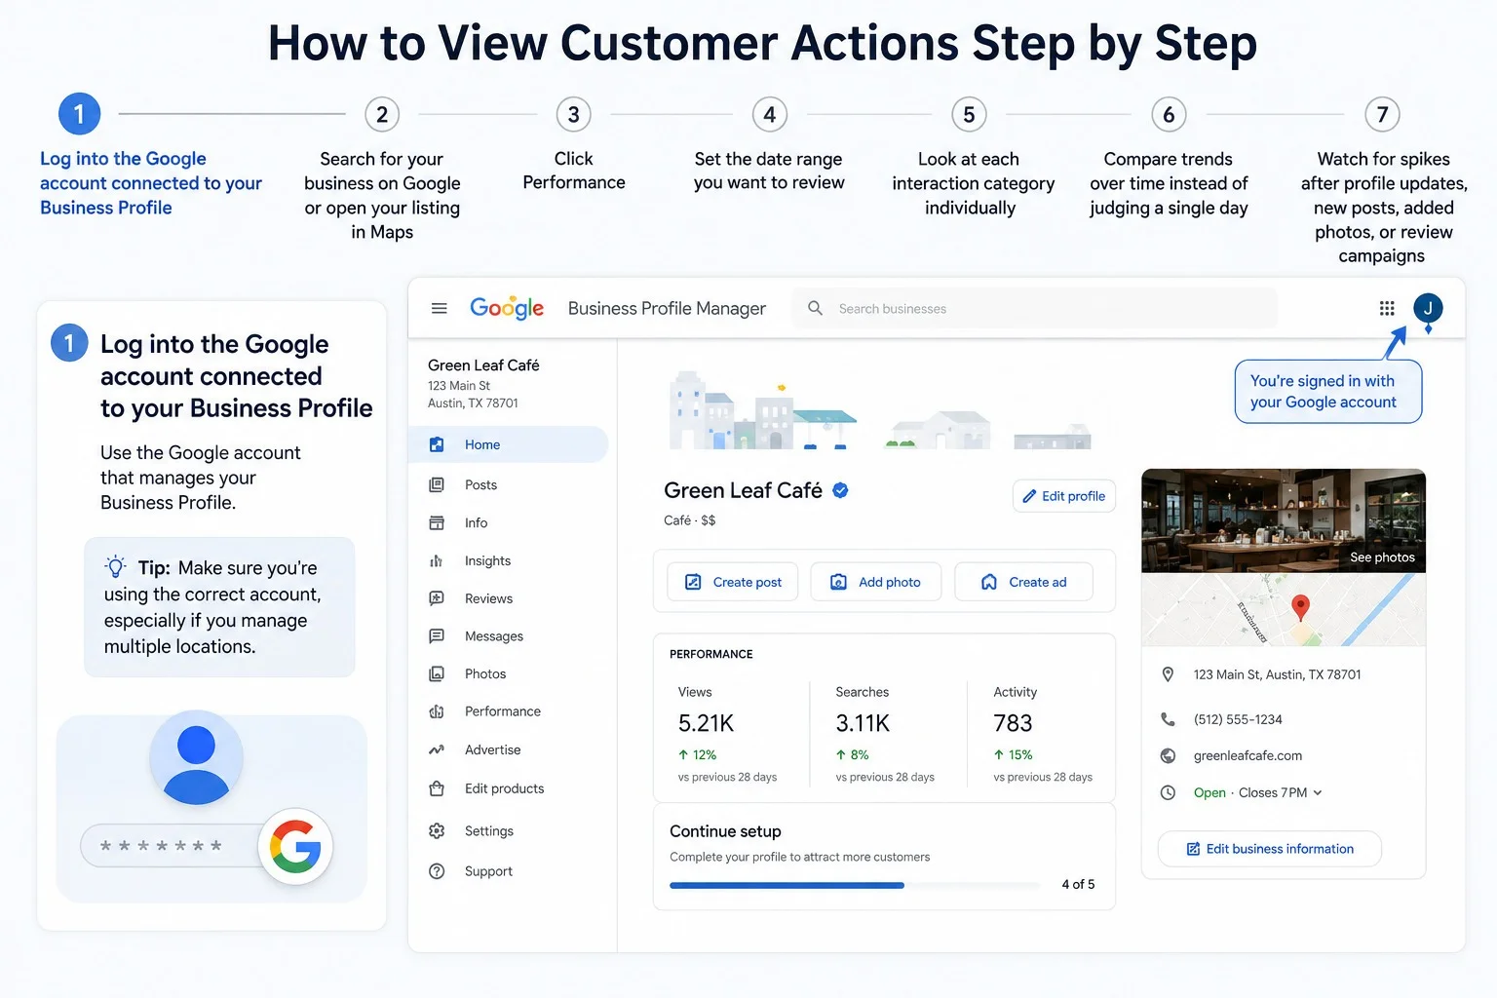Image resolution: width=1497 pixels, height=998 pixels.
Task: Click the Reviews sidebar icon
Action: point(437,598)
